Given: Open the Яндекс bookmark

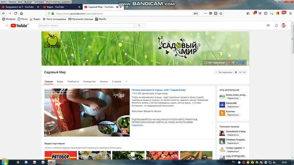Looking at the screenshot, I should [35, 19].
